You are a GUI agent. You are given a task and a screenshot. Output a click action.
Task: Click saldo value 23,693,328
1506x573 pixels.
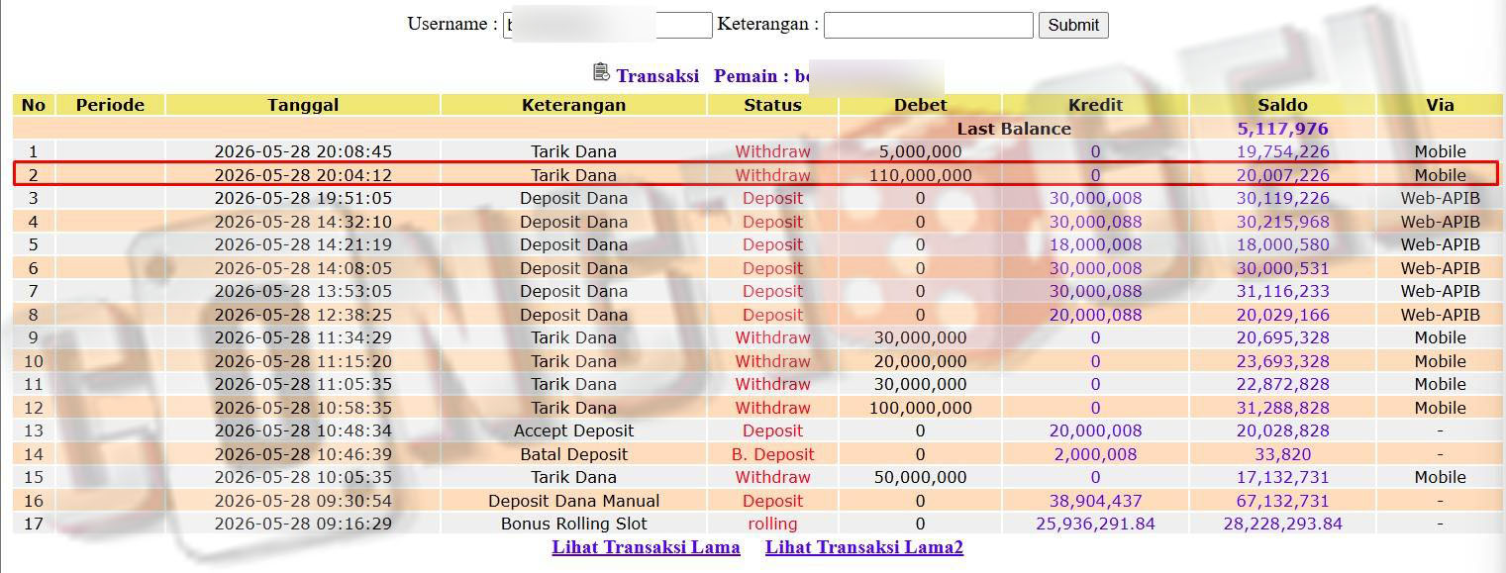coord(1282,361)
